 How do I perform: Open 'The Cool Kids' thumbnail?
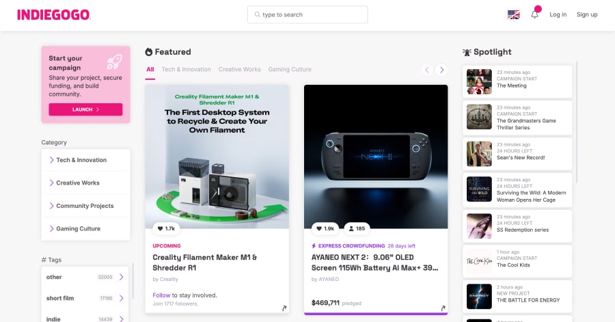coord(479,261)
